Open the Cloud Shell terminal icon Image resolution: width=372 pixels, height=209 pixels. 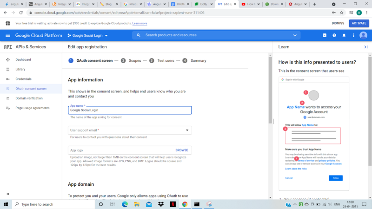325,35
